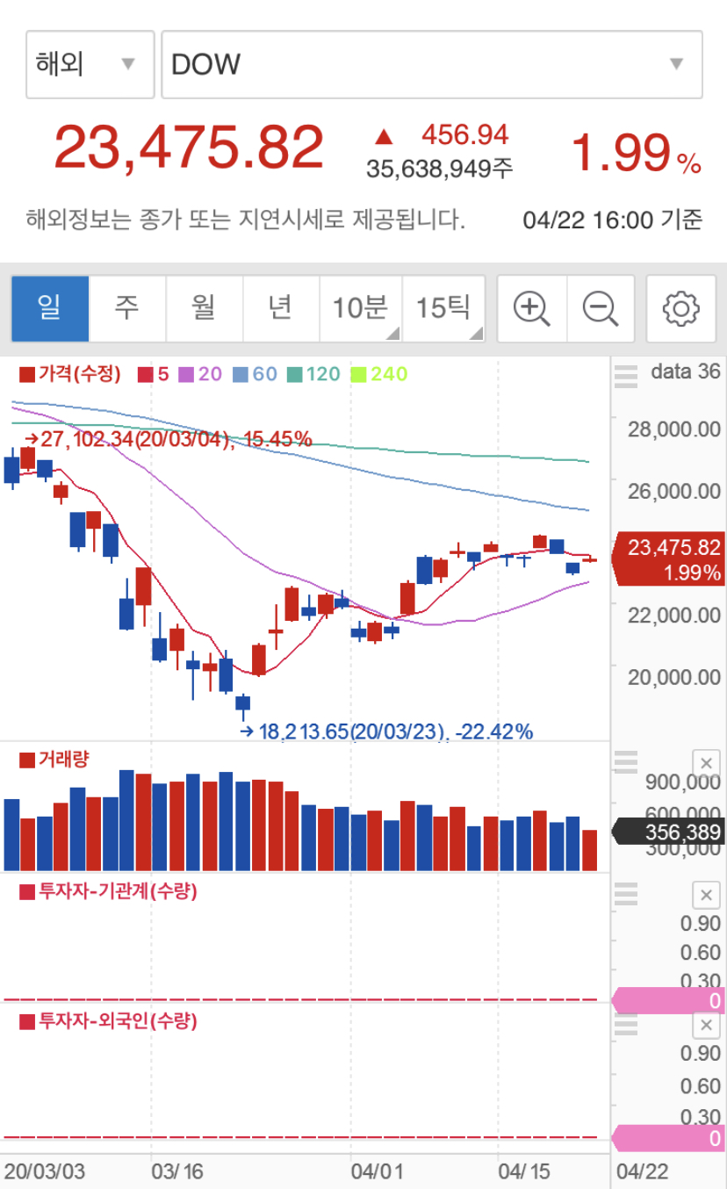Toggle the 투자자-외국인(수량) legend

[x=108, y=1021]
